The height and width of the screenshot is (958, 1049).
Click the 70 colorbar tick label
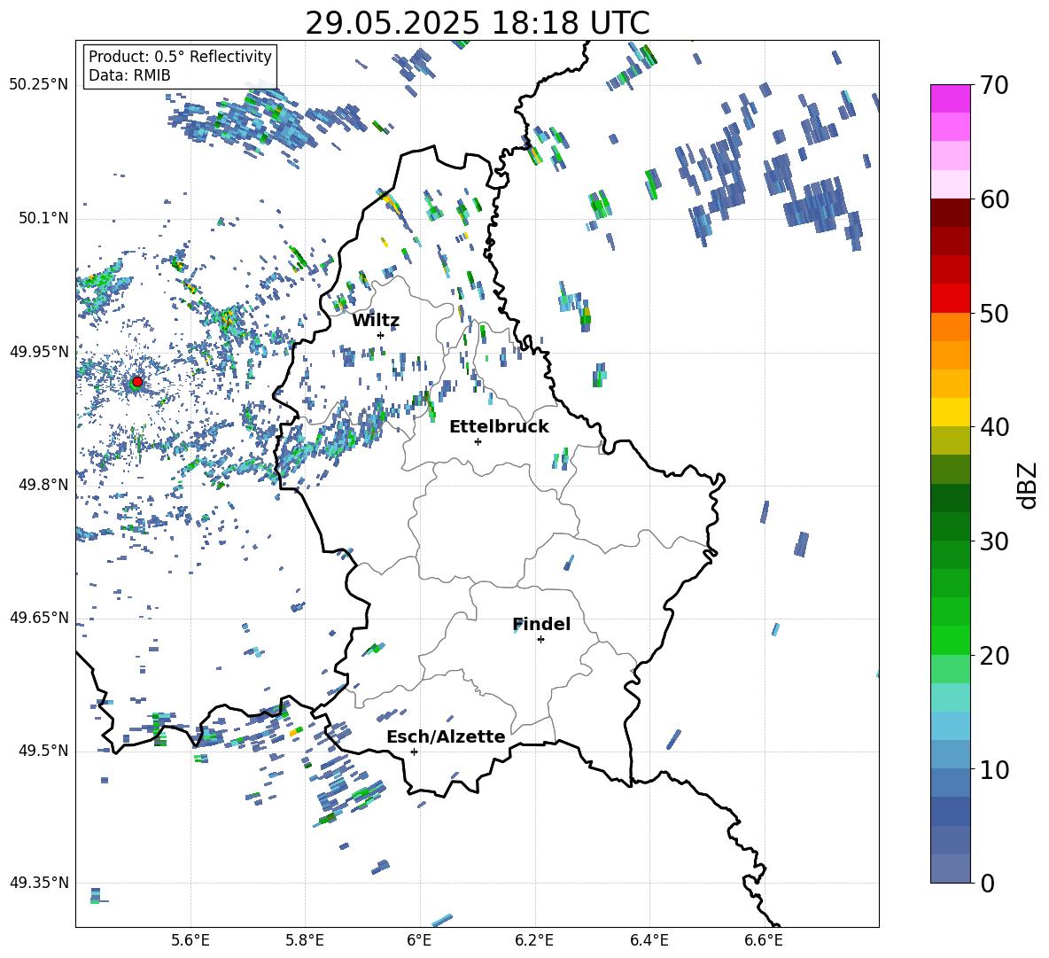994,86
